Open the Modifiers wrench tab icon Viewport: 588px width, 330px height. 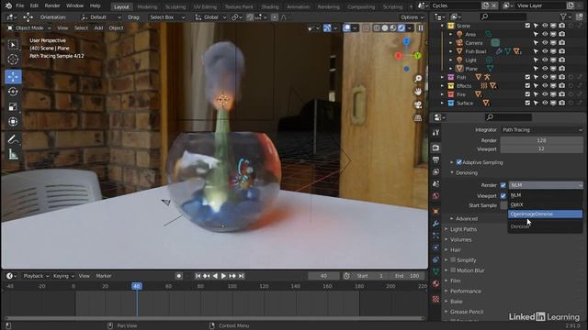[x=435, y=224]
